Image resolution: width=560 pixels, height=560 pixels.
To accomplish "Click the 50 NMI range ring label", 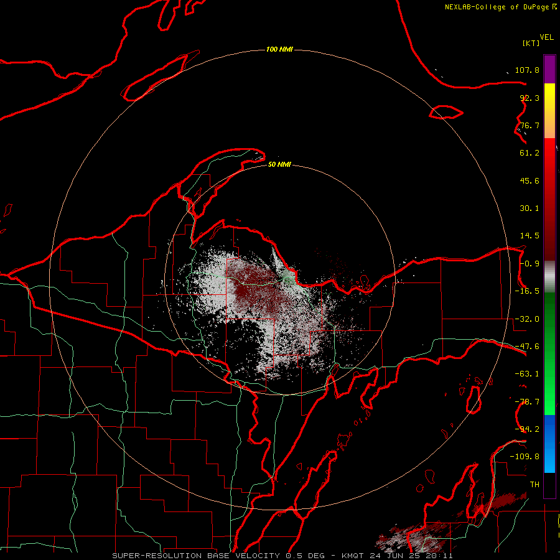I will tap(279, 164).
